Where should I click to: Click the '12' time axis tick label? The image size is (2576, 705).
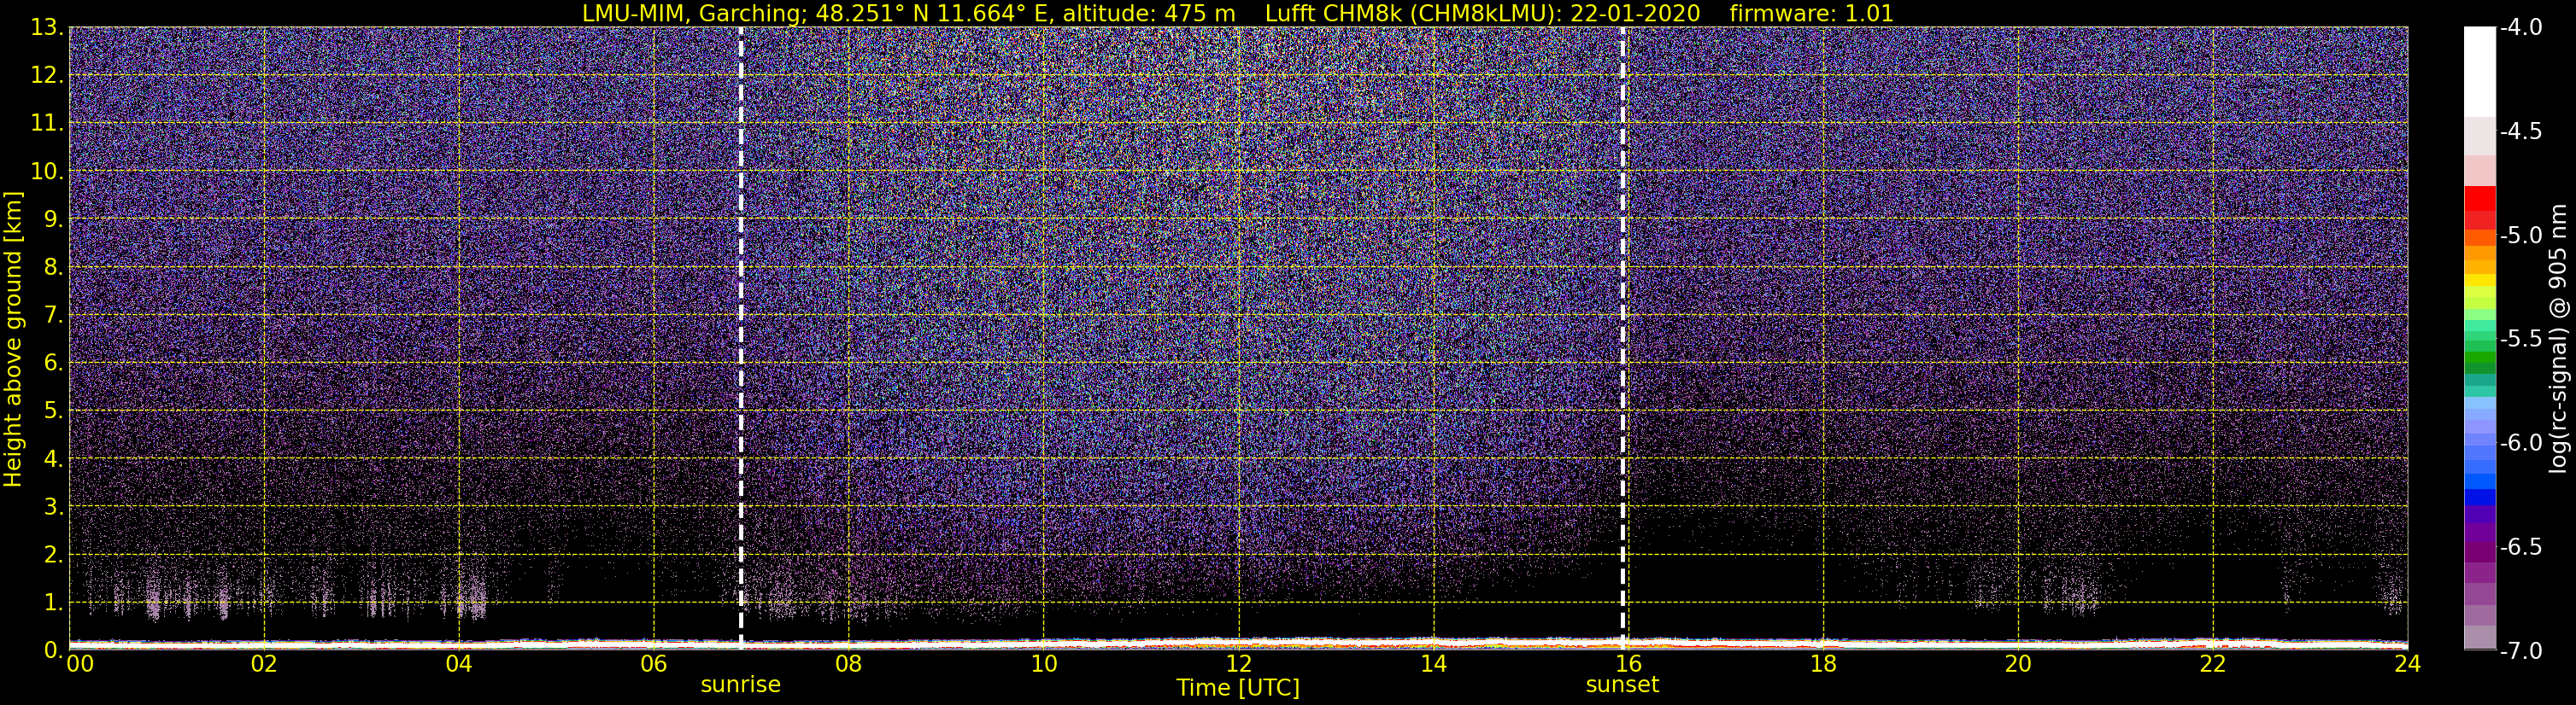[1239, 664]
